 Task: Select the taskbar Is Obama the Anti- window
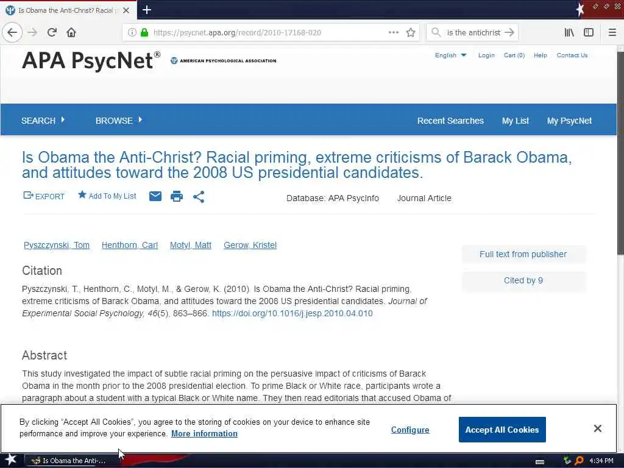pos(73,461)
